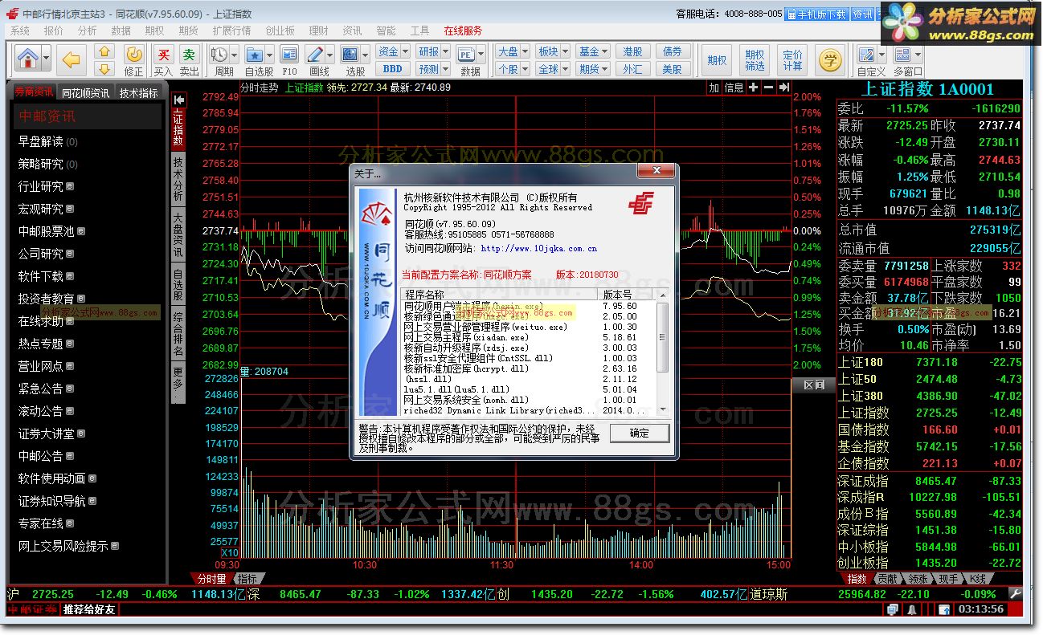Viewport: 1043px width, 635px height.
Task: Open 网上交易风险提示 in the sidebar
Action: click(x=63, y=546)
